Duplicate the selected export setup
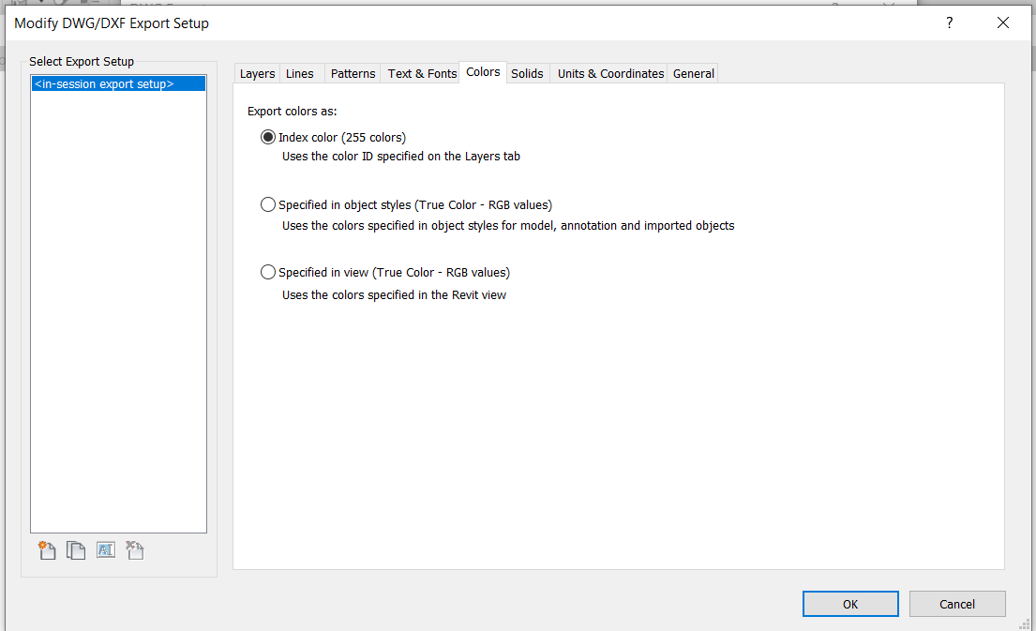 click(x=76, y=549)
